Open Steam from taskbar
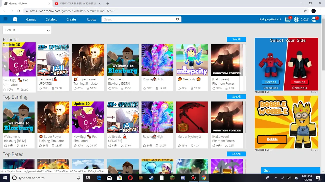The image size is (325, 182). (x=151, y=178)
